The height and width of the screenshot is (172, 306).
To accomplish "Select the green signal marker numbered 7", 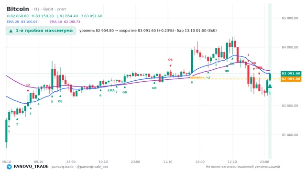I will coord(117,92).
